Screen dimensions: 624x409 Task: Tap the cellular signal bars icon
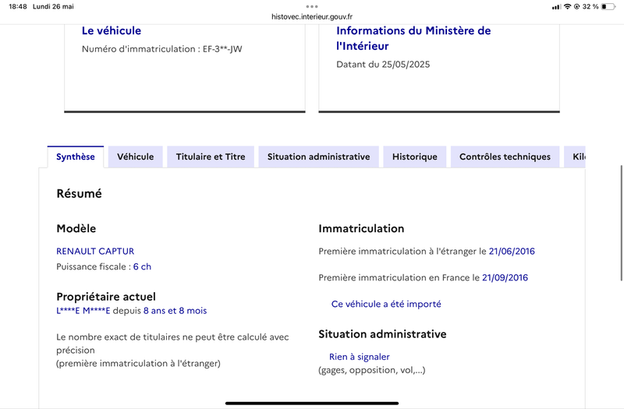click(x=556, y=7)
